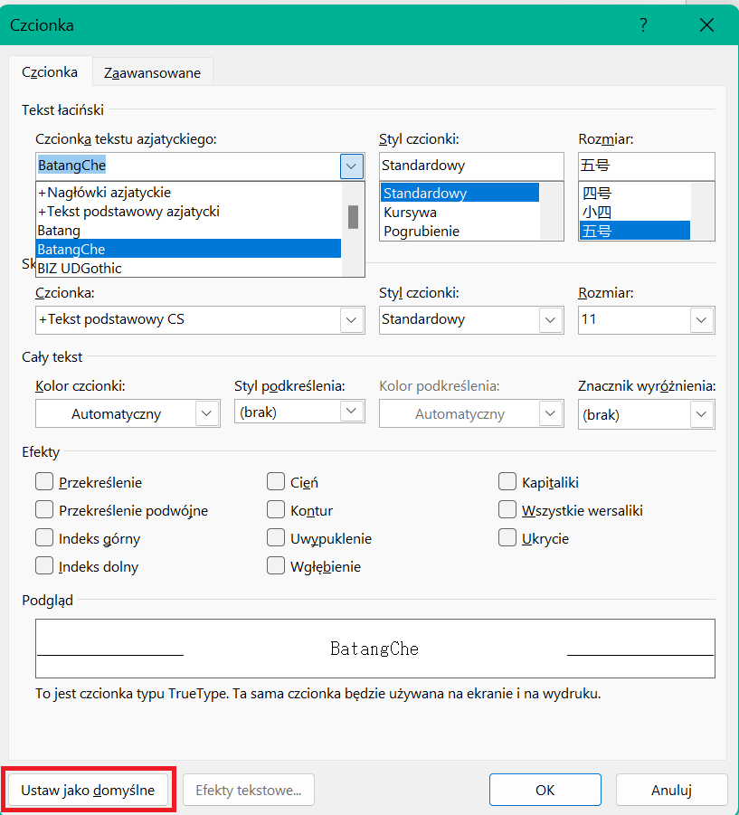Select Standardowy in font style list
Image resolution: width=739 pixels, height=815 pixels.
460,193
